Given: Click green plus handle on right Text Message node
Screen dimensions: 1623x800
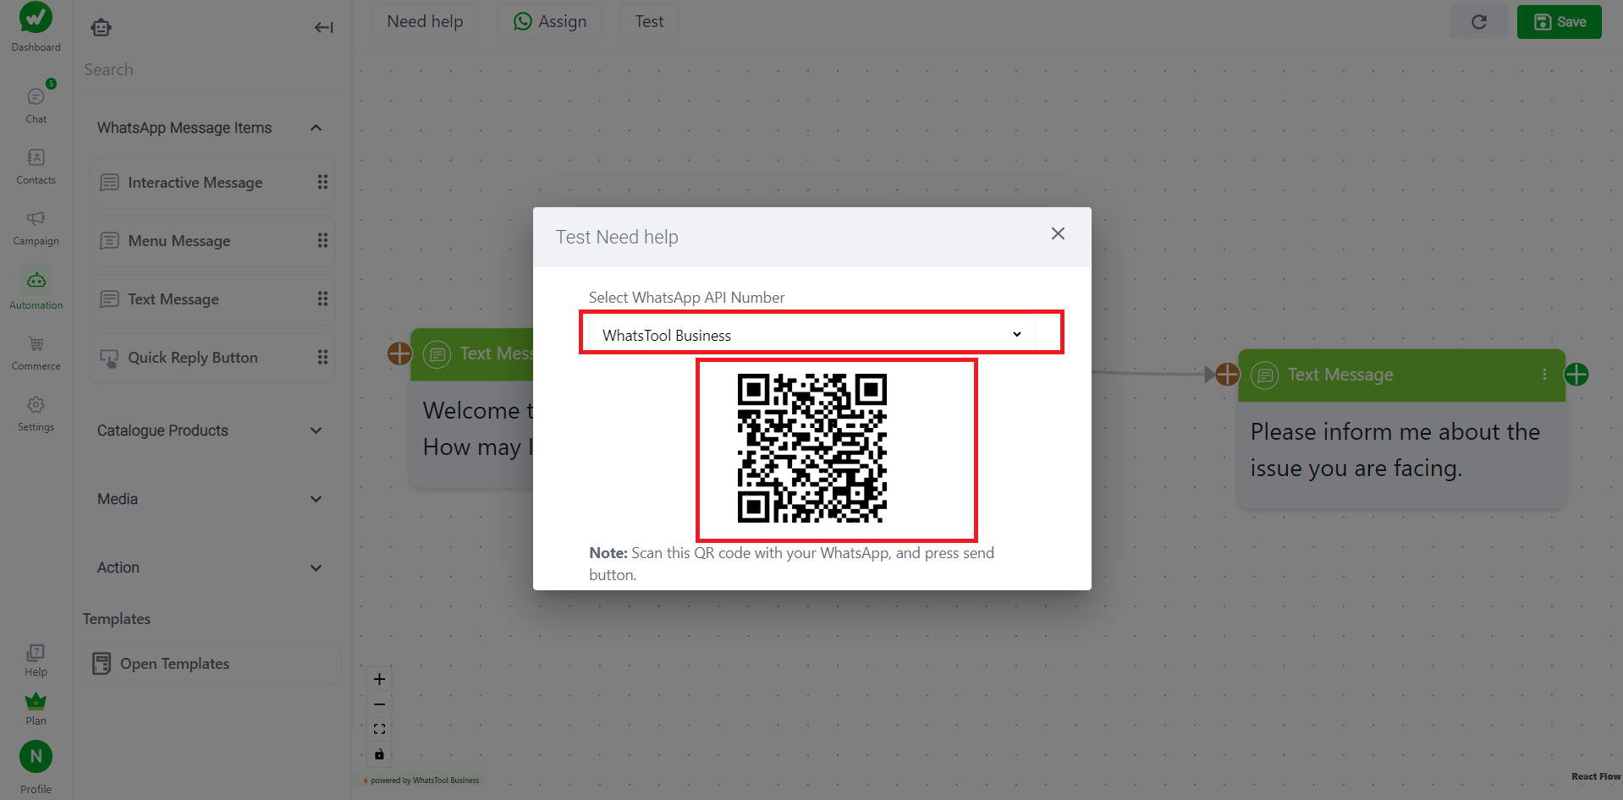Looking at the screenshot, I should tap(1576, 374).
